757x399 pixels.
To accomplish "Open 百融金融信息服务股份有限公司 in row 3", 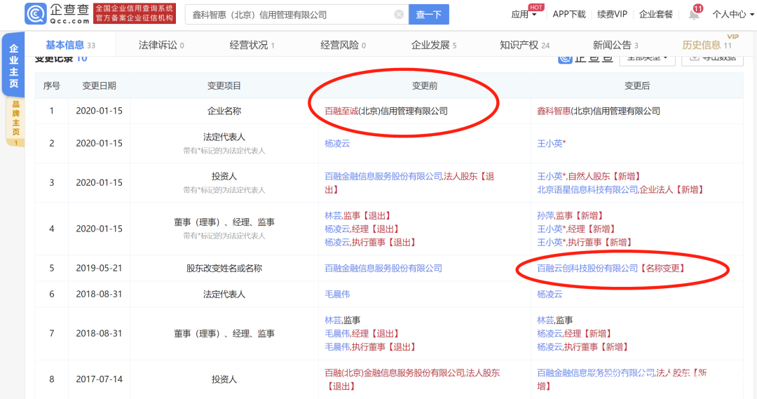I will click(x=383, y=176).
